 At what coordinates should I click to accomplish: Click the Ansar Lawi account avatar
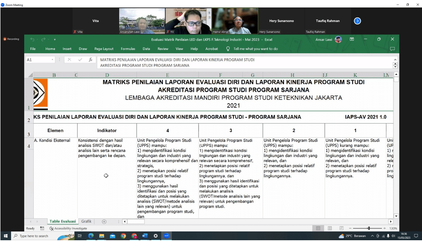(x=338, y=39)
